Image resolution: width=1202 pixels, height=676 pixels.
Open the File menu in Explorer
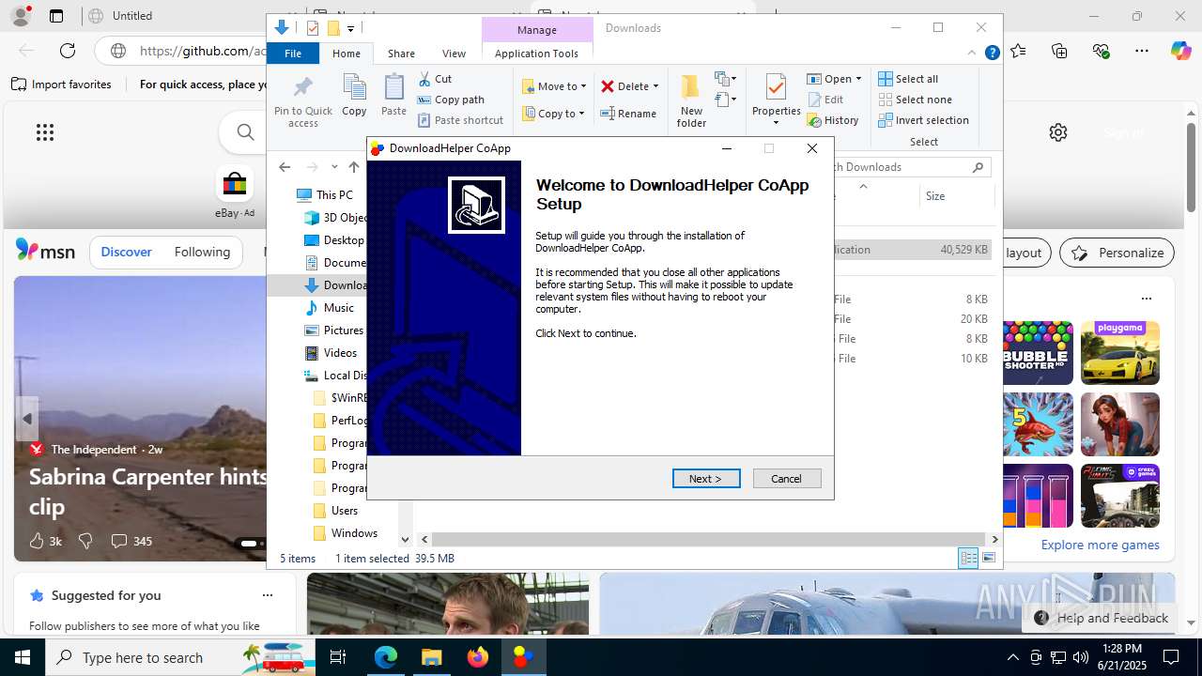pos(293,54)
